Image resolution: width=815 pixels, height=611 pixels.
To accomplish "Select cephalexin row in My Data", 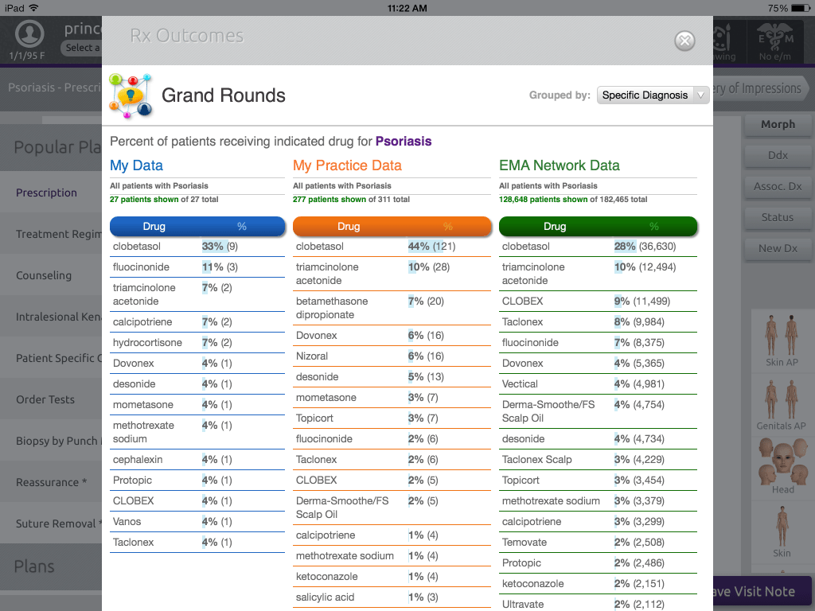I will click(x=197, y=460).
